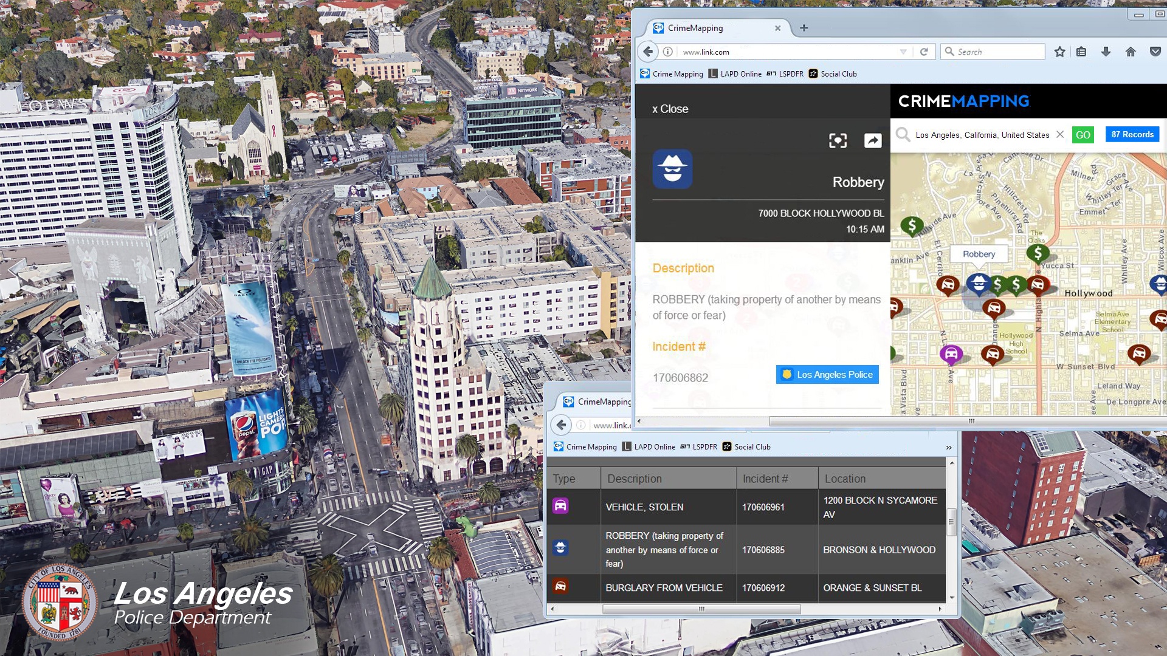Click the purple stolen vehicle map marker
This screenshot has width=1167, height=656.
click(951, 354)
